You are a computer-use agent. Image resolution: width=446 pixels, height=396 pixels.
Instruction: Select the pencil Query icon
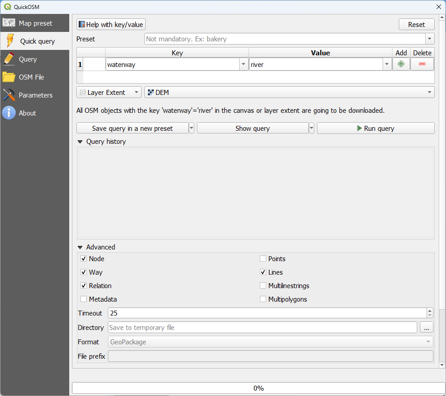[8, 59]
